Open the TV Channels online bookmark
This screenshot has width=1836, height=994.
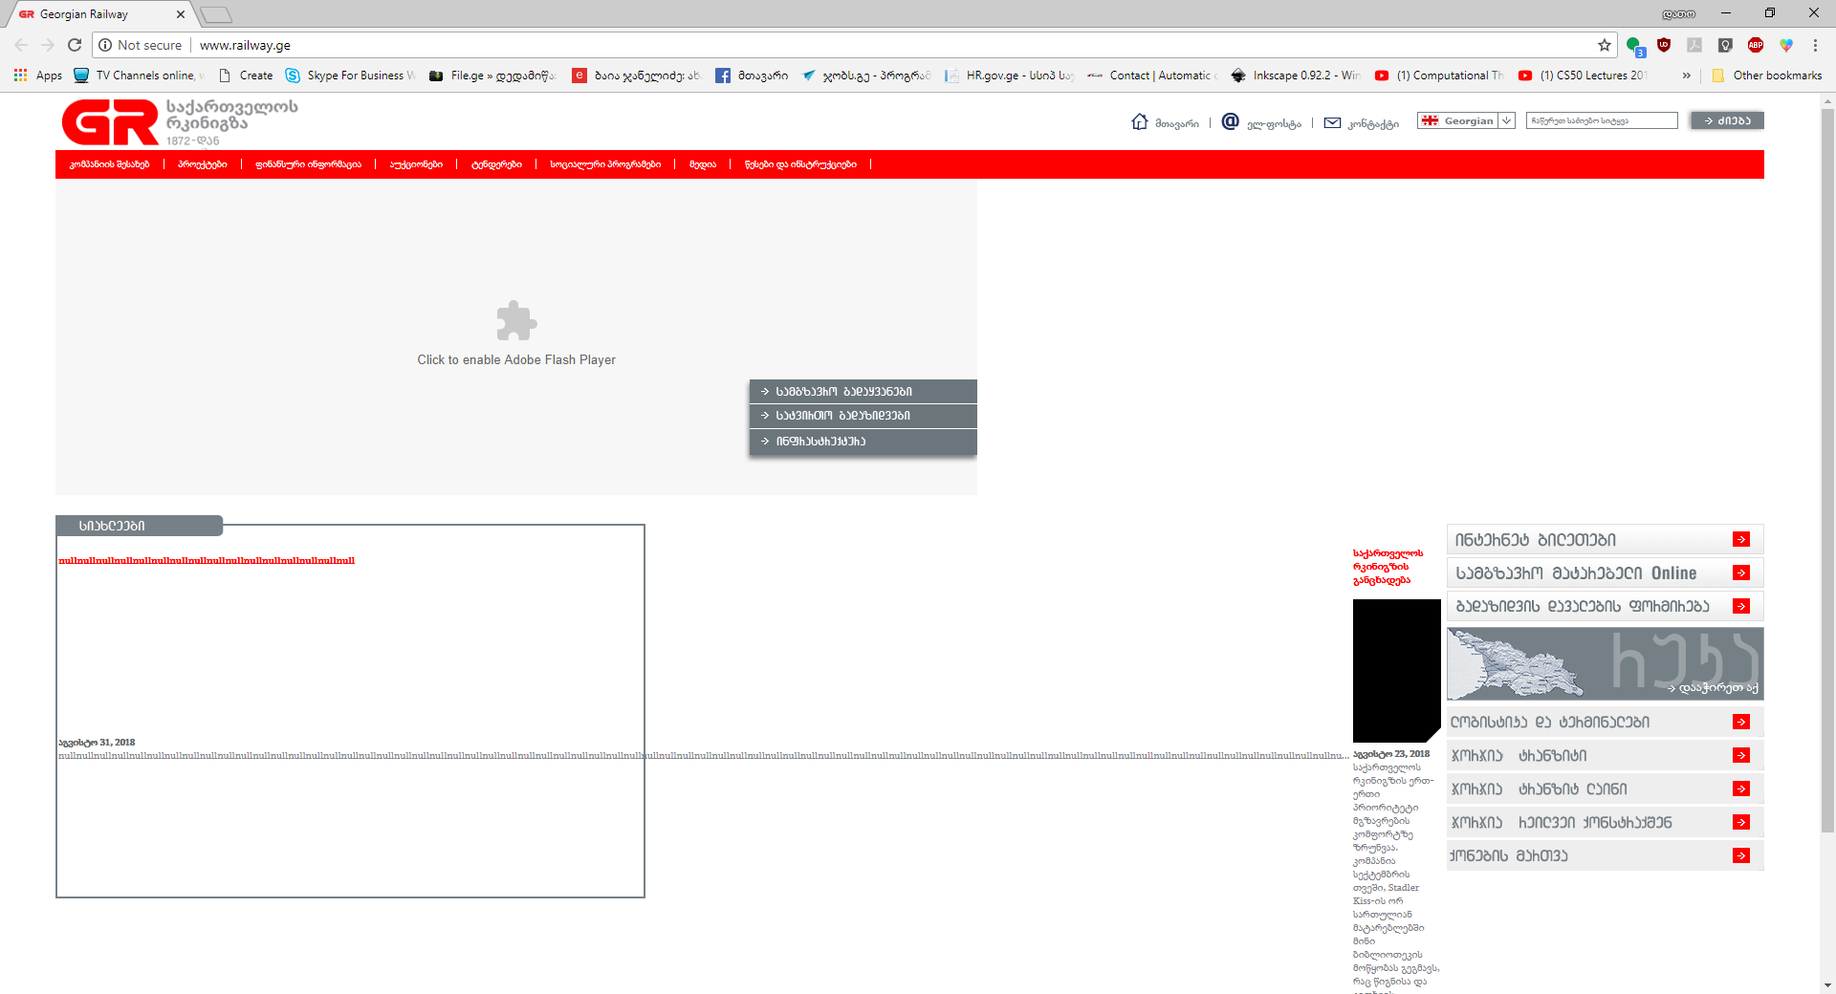(x=140, y=76)
